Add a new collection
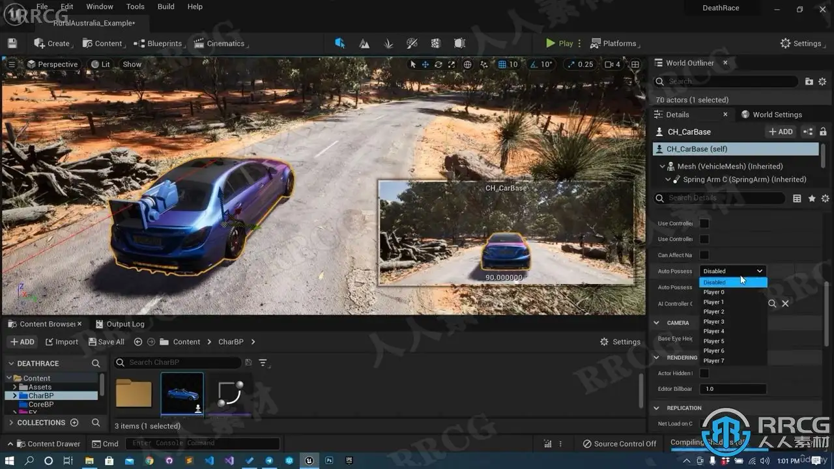Screen dimensions: 834x469 tap(74, 423)
